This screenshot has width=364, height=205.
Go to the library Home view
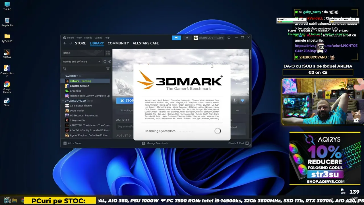coord(82,53)
